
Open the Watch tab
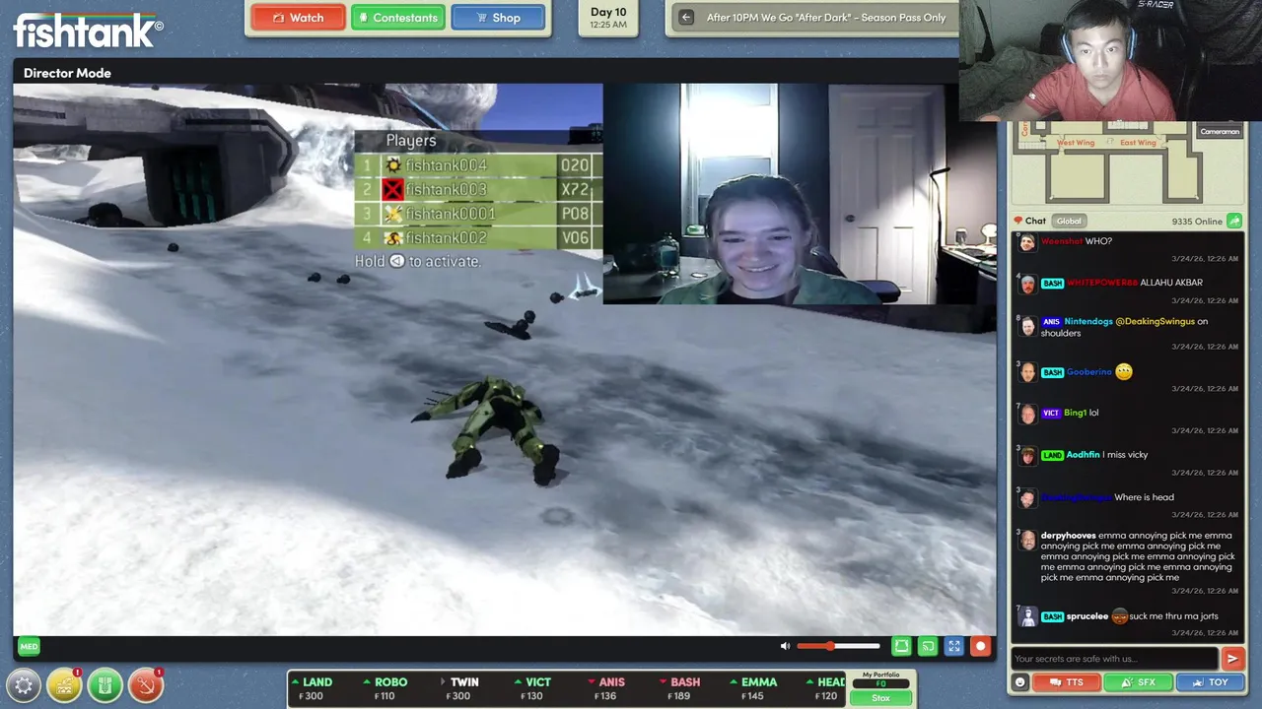298,18
